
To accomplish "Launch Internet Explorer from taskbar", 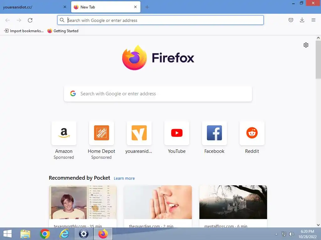I will pos(64,234).
